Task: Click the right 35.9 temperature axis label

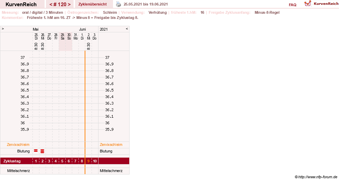Action: coord(110,129)
